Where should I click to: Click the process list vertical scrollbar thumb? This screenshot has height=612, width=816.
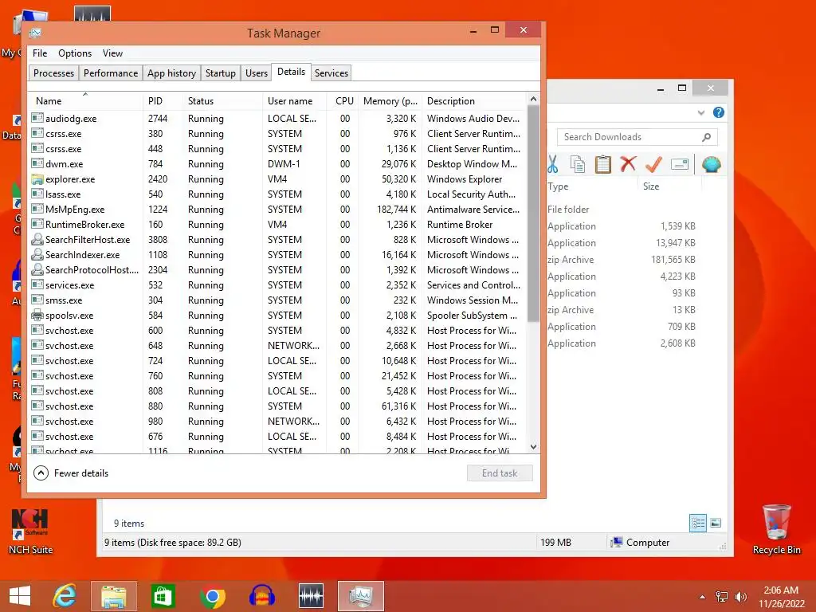533,214
